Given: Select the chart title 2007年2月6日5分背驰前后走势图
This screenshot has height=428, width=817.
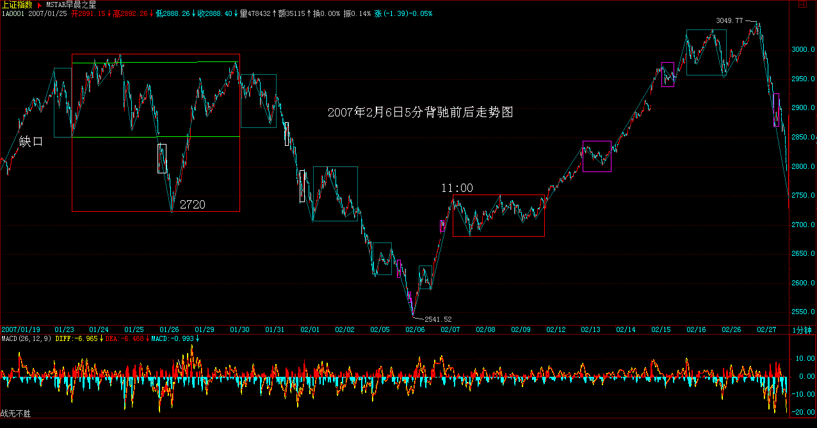Looking at the screenshot, I should click(420, 112).
